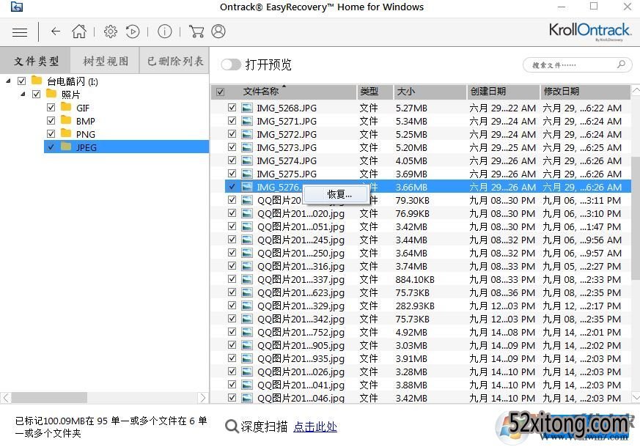Sort by 文件名称 column header
The image size is (640, 447).
point(284,92)
